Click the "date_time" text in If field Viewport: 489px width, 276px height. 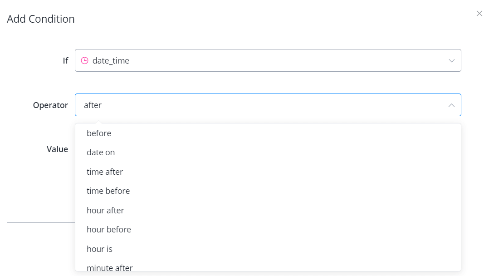click(x=111, y=60)
